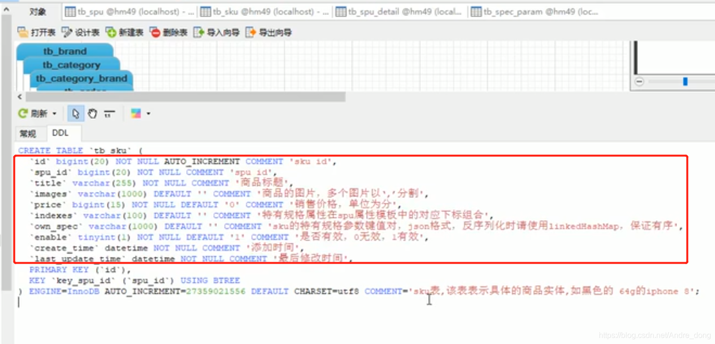Click the 打开表 (Open Table) toolbar icon

(23, 32)
